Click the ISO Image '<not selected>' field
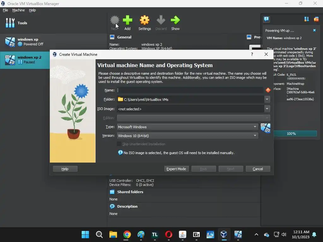 (x=191, y=109)
